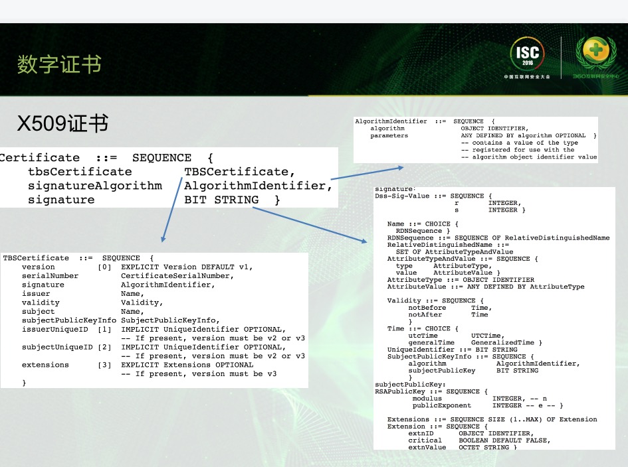Select the slide title 数字证书
This screenshot has width=628, height=467.
pos(60,65)
